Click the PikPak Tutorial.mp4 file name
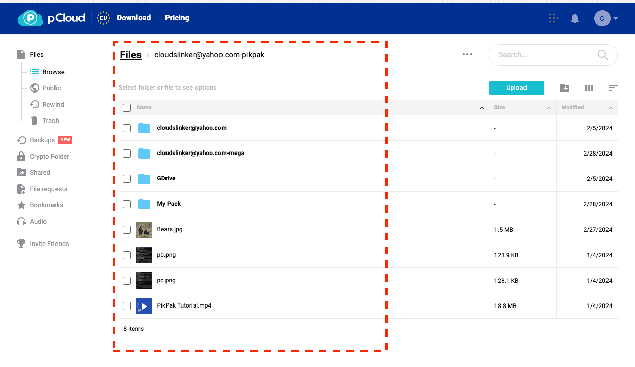 [x=184, y=305]
